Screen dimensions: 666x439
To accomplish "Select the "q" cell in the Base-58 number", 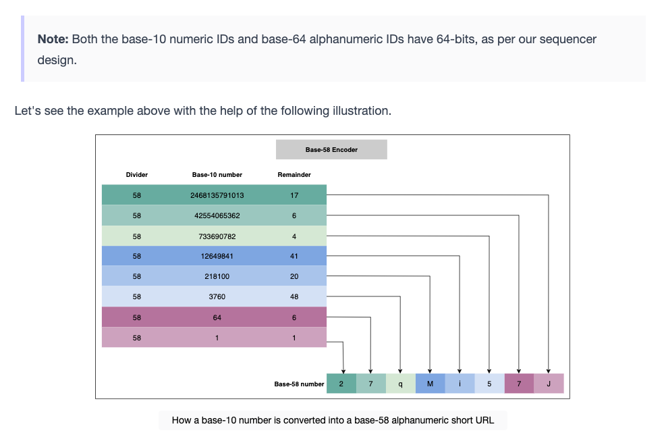I will pyautogui.click(x=401, y=384).
